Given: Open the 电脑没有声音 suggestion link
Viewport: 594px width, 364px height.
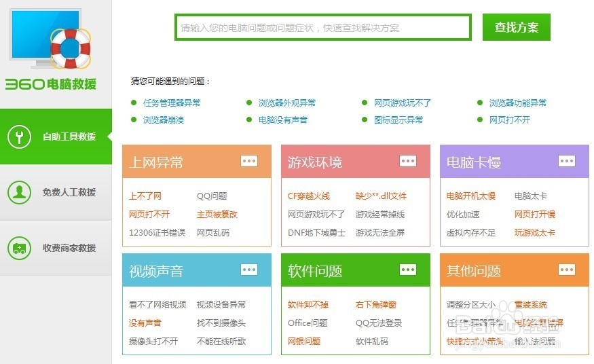Looking at the screenshot, I should [283, 120].
